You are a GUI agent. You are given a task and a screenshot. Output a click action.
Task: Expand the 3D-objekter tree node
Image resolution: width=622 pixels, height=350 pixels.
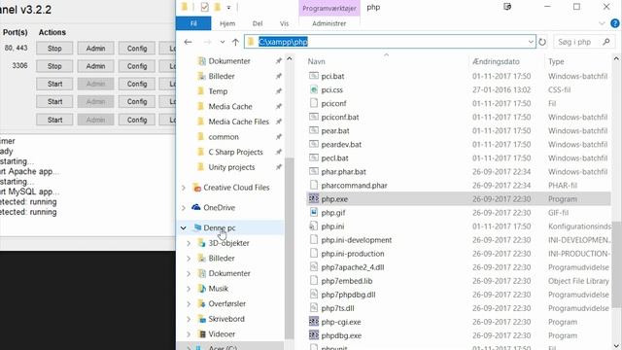189,243
